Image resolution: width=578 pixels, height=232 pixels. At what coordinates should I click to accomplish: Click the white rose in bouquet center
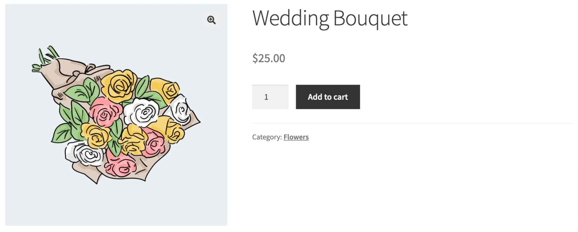click(141, 112)
